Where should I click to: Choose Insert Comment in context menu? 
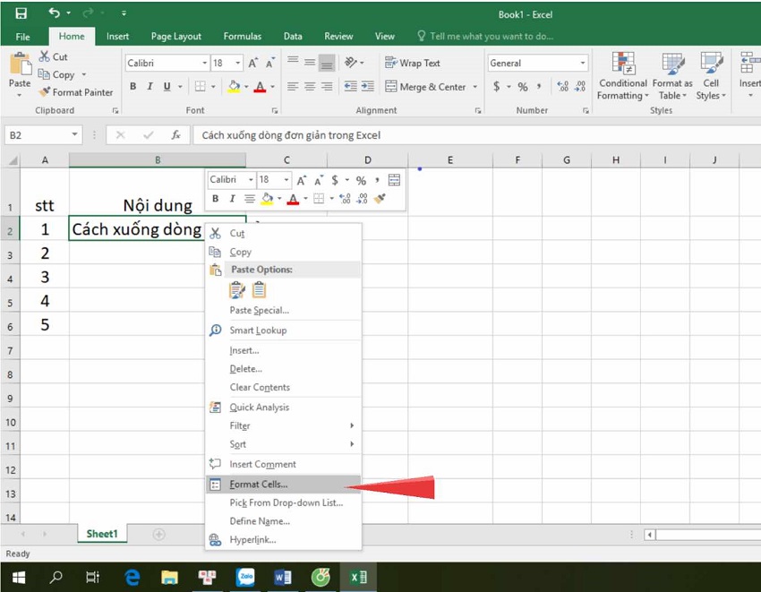(284, 464)
